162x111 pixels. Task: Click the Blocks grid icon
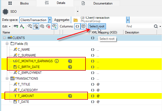[x=10, y=3]
